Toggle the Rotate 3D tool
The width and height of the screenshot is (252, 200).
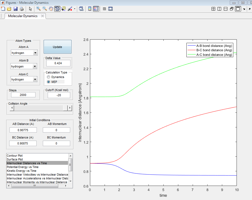[x=57, y=9]
